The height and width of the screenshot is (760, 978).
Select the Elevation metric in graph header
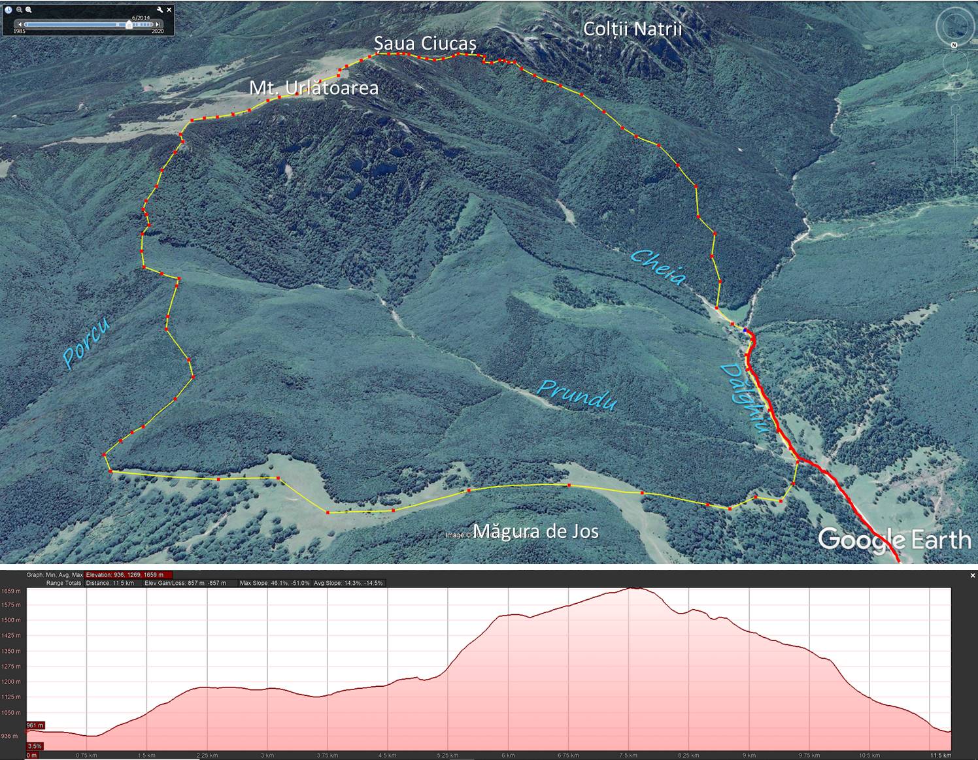pos(128,575)
